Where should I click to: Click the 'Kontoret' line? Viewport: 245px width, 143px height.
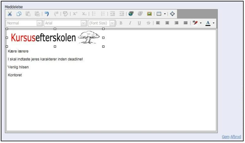tap(15, 75)
